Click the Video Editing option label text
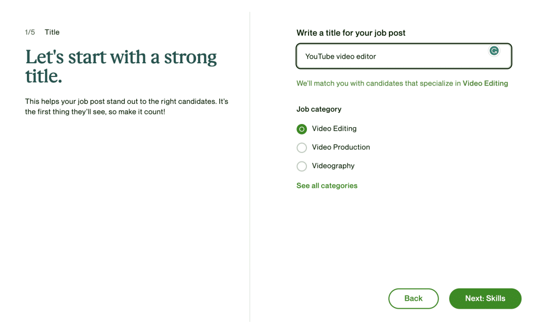Screen dimensions: 541x325 (334, 129)
